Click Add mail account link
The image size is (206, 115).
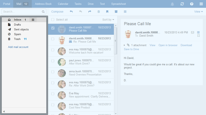point(18,47)
